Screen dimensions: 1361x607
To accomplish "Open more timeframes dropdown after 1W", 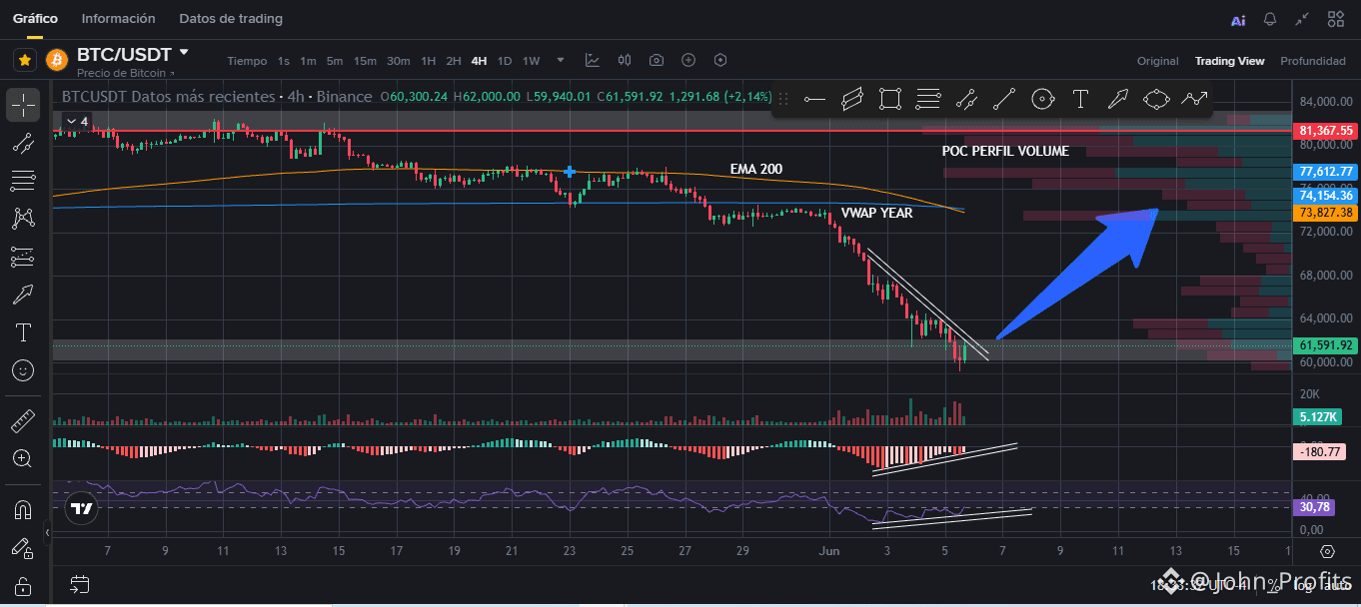I will 561,60.
